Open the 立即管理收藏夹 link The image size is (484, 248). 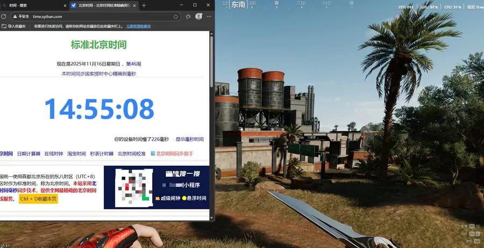[x=138, y=26]
